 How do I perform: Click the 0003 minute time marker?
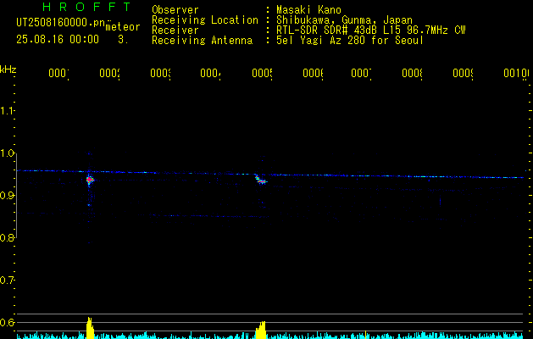tap(160, 74)
